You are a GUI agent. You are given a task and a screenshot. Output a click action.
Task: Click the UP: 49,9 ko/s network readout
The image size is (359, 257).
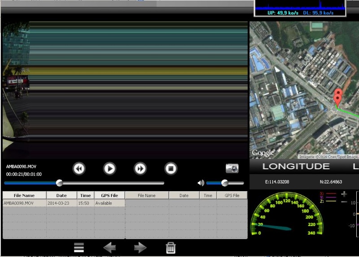point(283,13)
